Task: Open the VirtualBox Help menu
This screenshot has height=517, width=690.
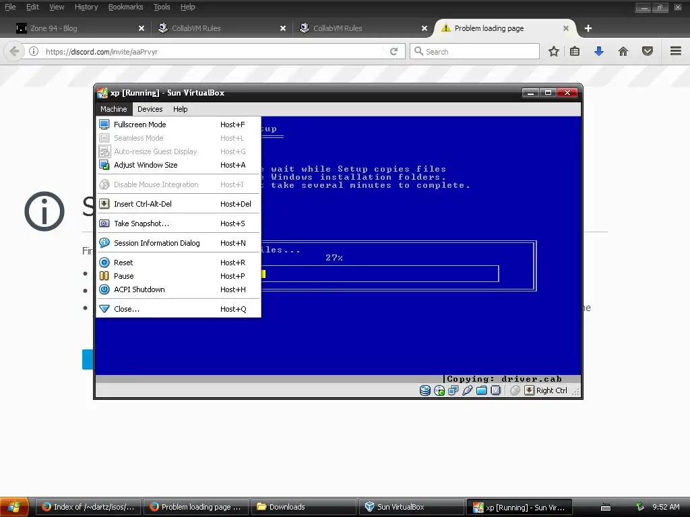Action: coord(180,109)
